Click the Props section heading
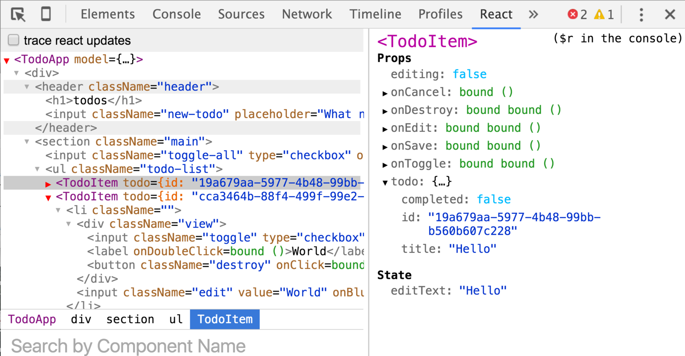Viewport: 685px width, 356px height. point(394,58)
